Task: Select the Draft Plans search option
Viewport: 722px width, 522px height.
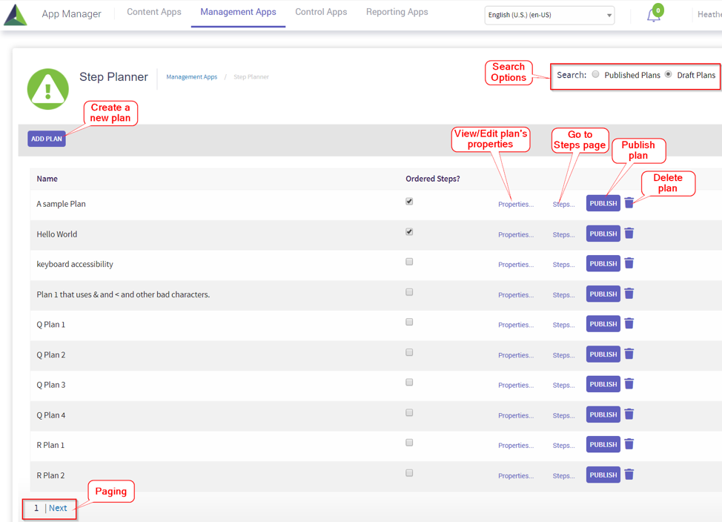Action: click(x=668, y=74)
